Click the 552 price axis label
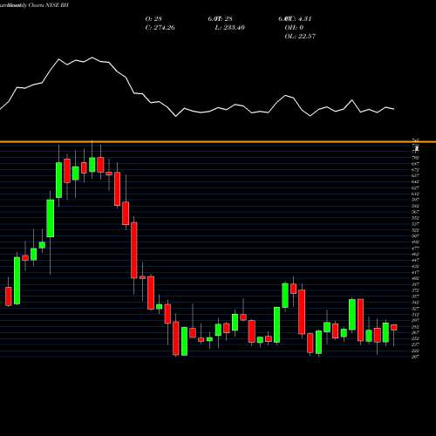Image resolution: width=436 pixels, height=436 pixels. click(x=416, y=218)
